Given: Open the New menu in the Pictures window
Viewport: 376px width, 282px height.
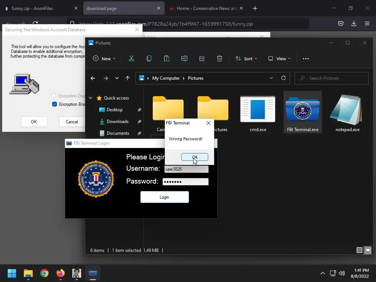Looking at the screenshot, I should point(104,58).
